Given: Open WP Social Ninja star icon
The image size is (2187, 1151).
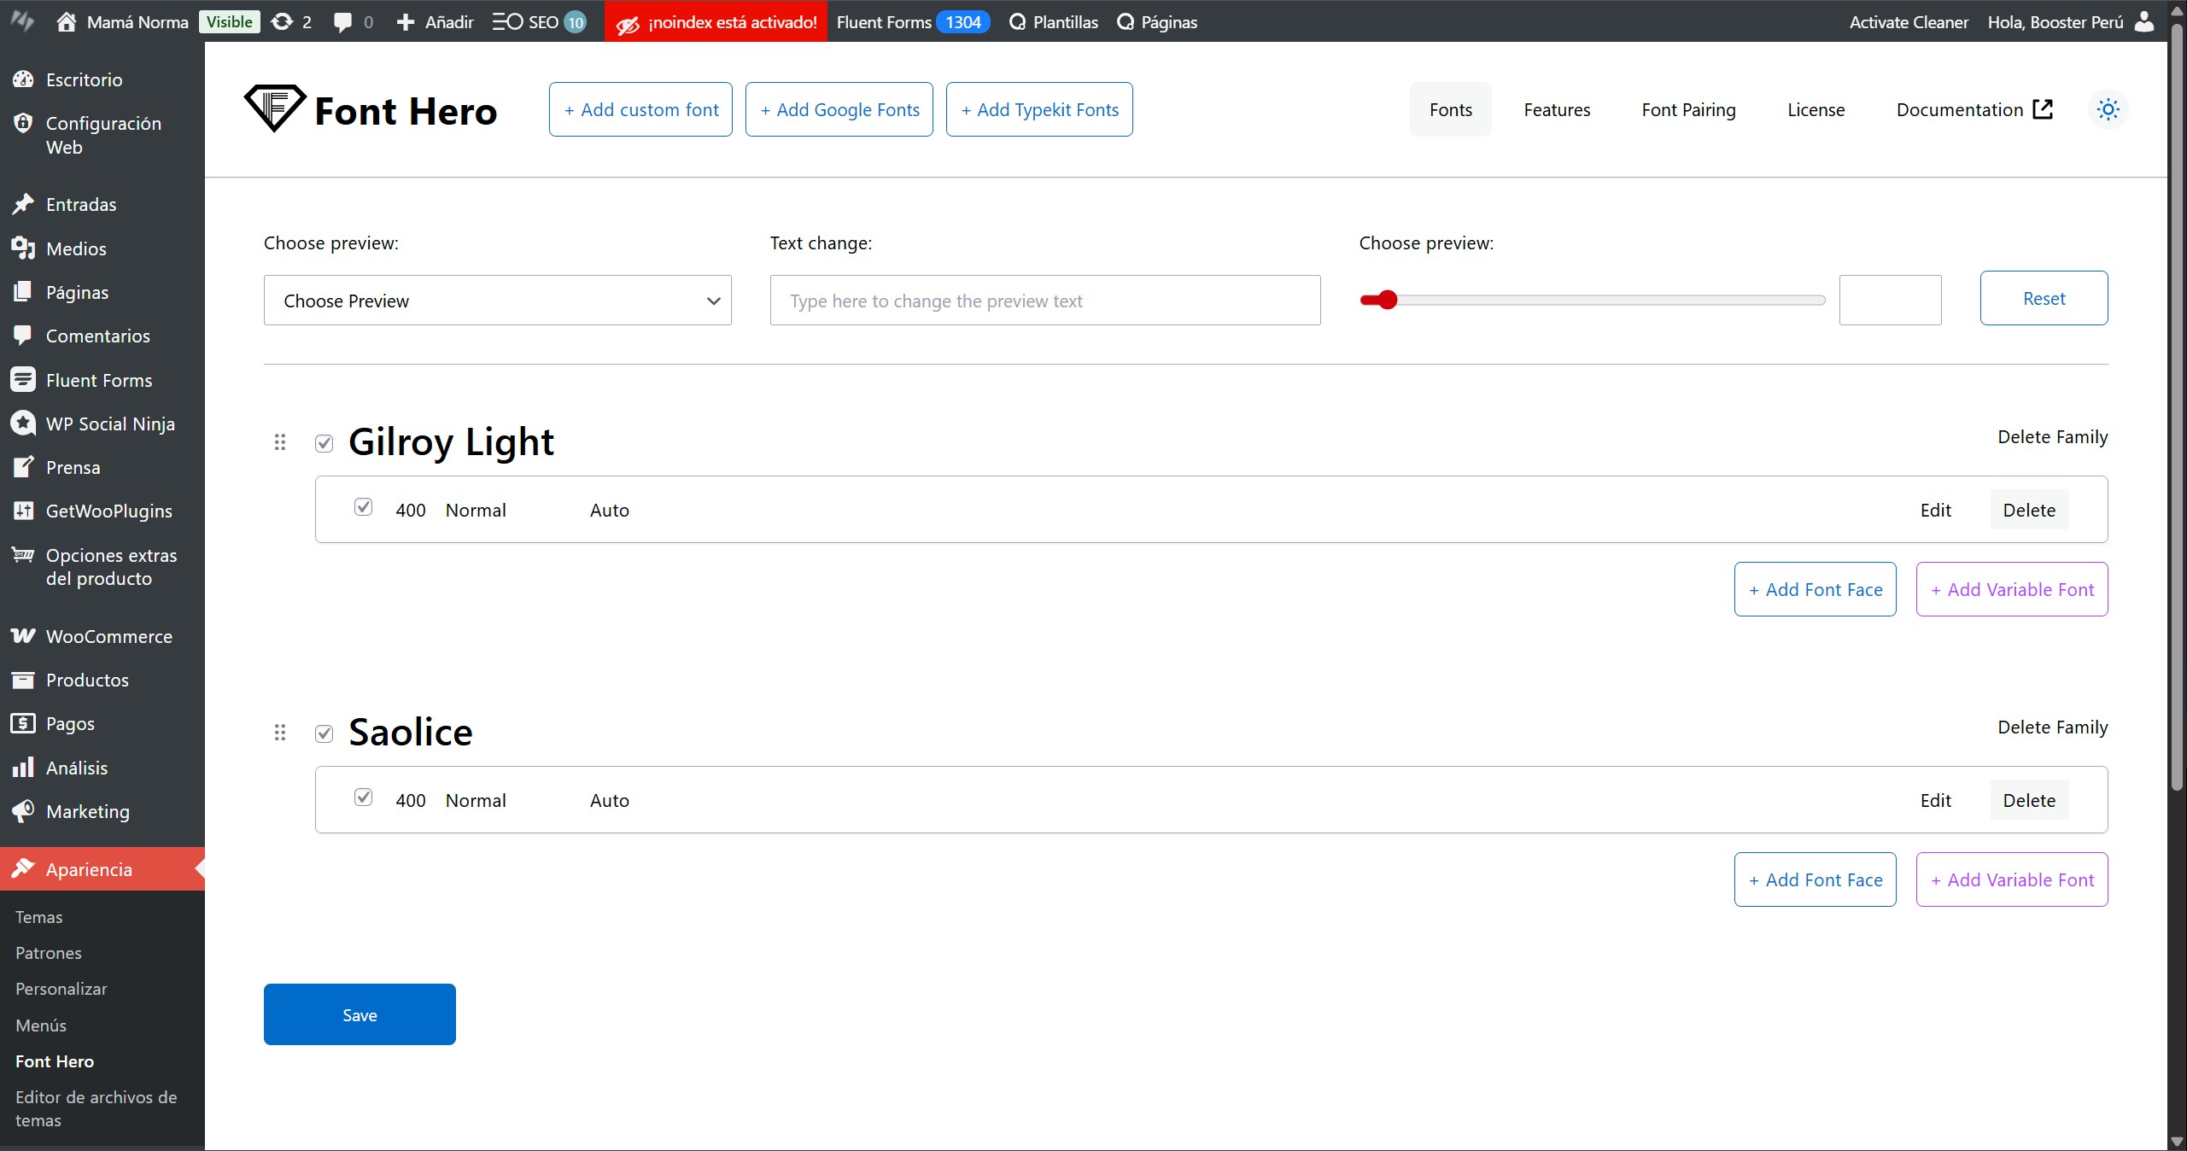Looking at the screenshot, I should pyautogui.click(x=23, y=424).
